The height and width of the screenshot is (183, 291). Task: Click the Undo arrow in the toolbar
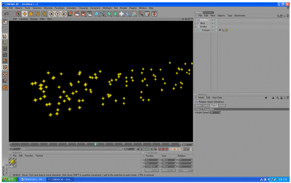tap(6, 14)
